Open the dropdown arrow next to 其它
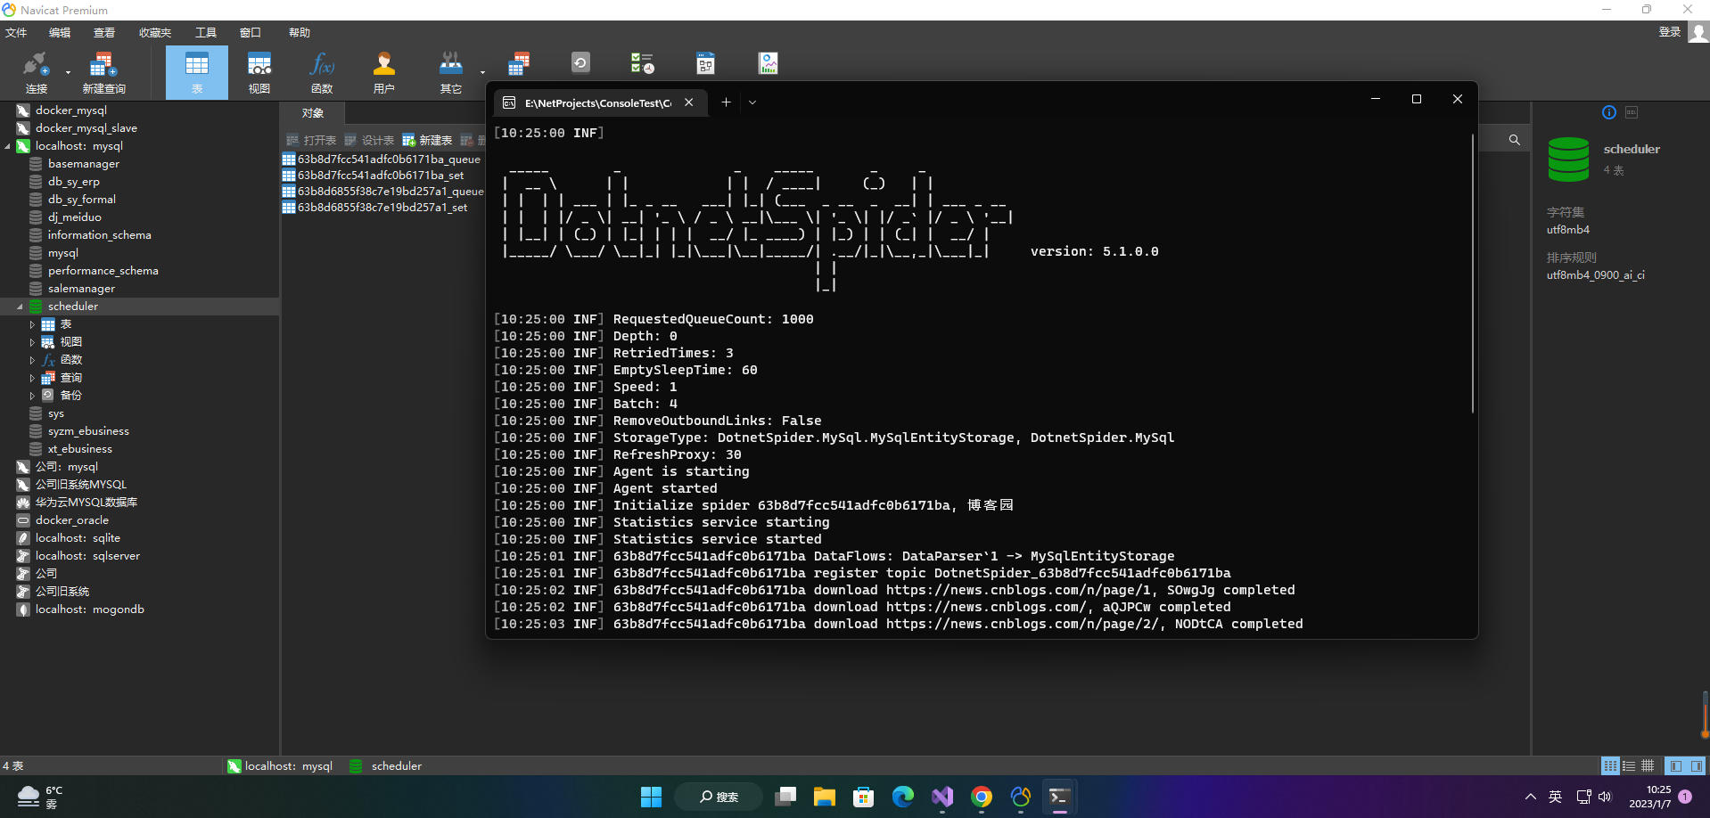The width and height of the screenshot is (1710, 818). (x=482, y=73)
